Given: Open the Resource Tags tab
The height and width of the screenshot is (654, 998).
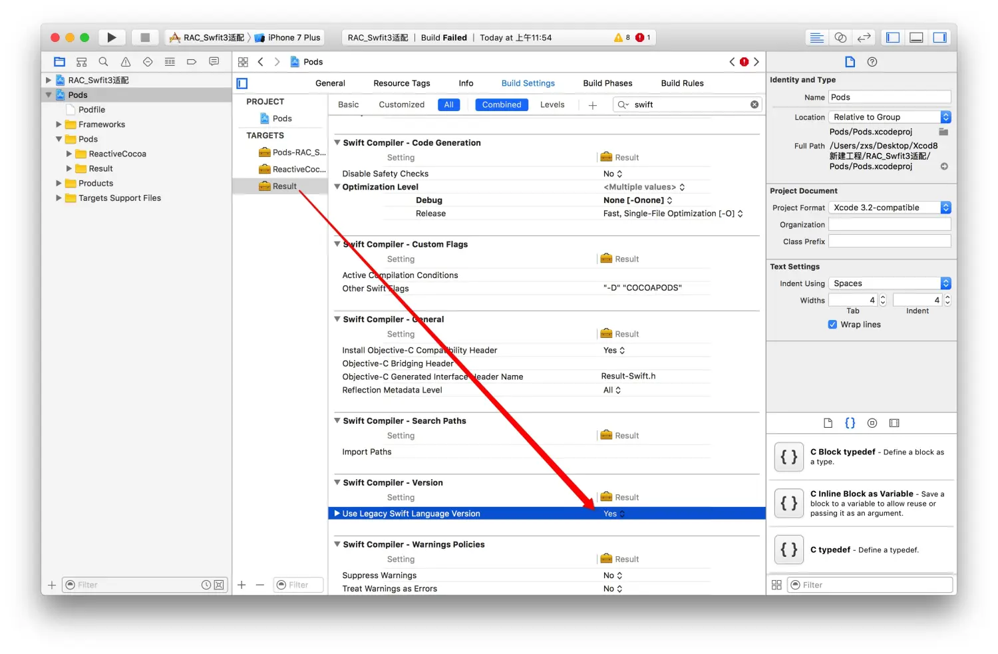Looking at the screenshot, I should pos(402,83).
